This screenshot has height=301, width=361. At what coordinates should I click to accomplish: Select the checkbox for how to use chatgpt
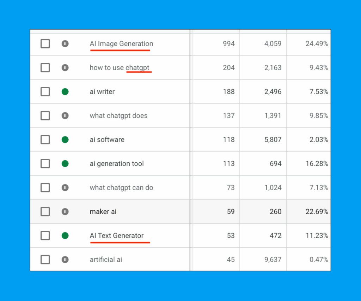click(x=45, y=67)
